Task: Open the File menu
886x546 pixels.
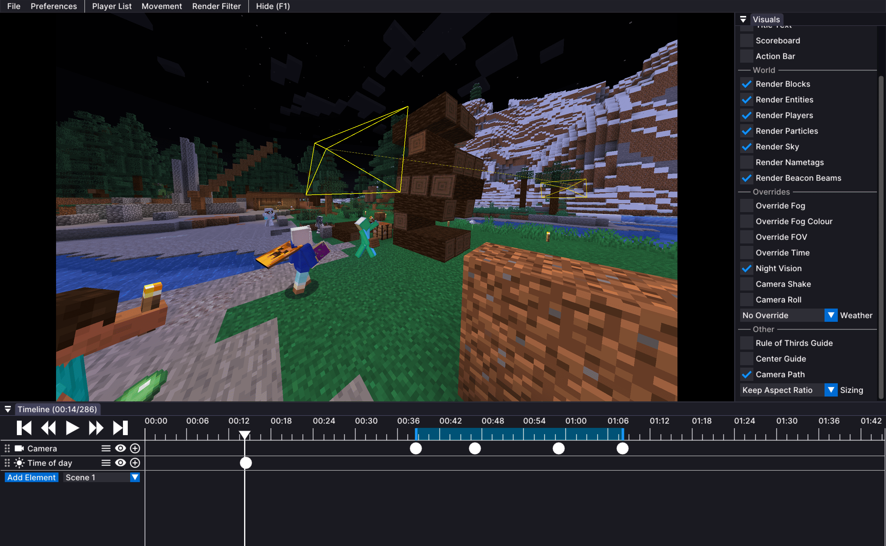Action: click(x=14, y=6)
